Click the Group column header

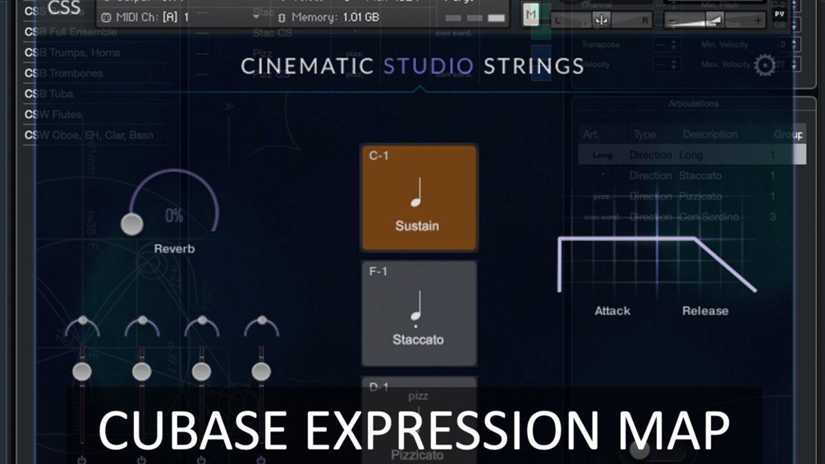788,134
